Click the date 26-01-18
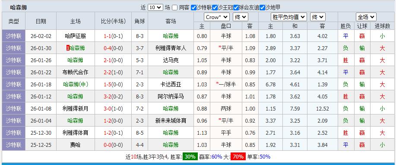 [x=41, y=84]
